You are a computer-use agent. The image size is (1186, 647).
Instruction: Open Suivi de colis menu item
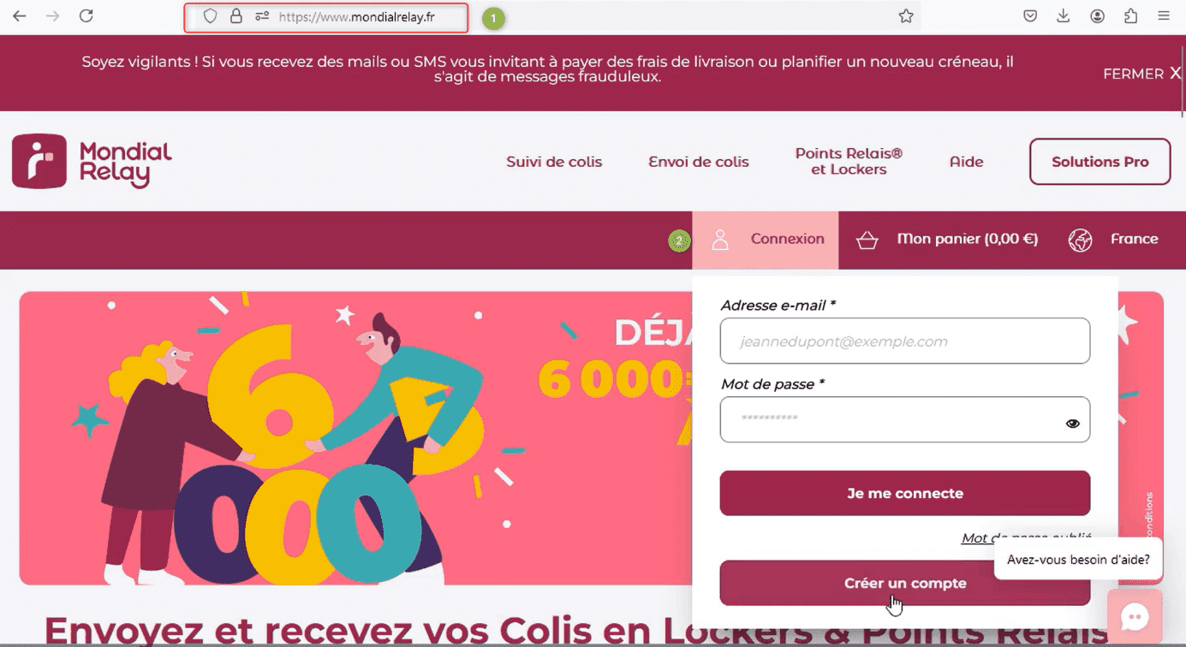(554, 162)
